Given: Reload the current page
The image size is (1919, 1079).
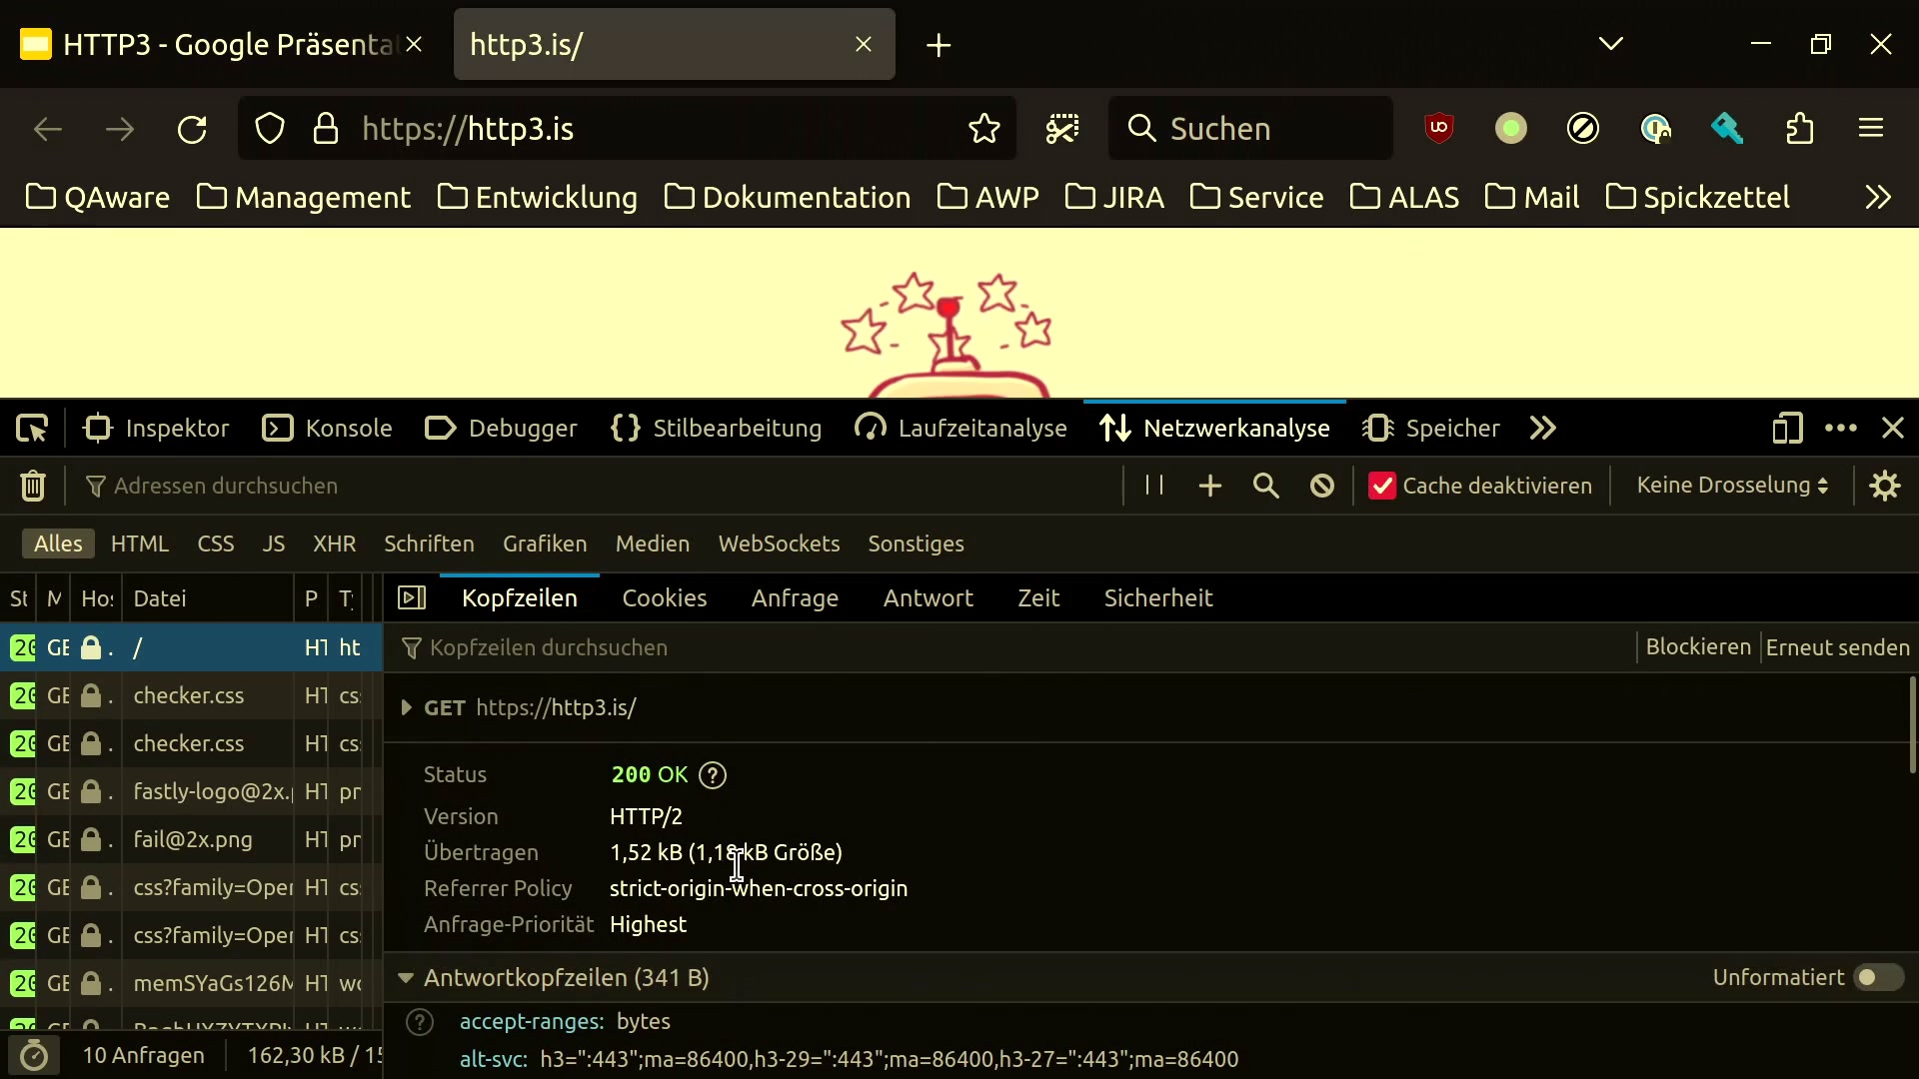Looking at the screenshot, I should [192, 129].
